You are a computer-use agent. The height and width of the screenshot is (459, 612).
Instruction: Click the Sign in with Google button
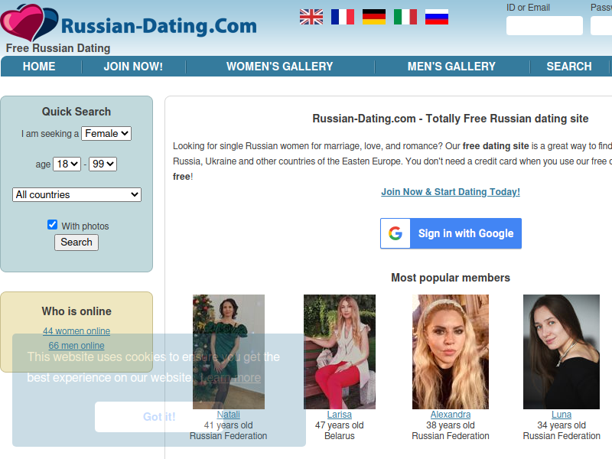tap(451, 233)
